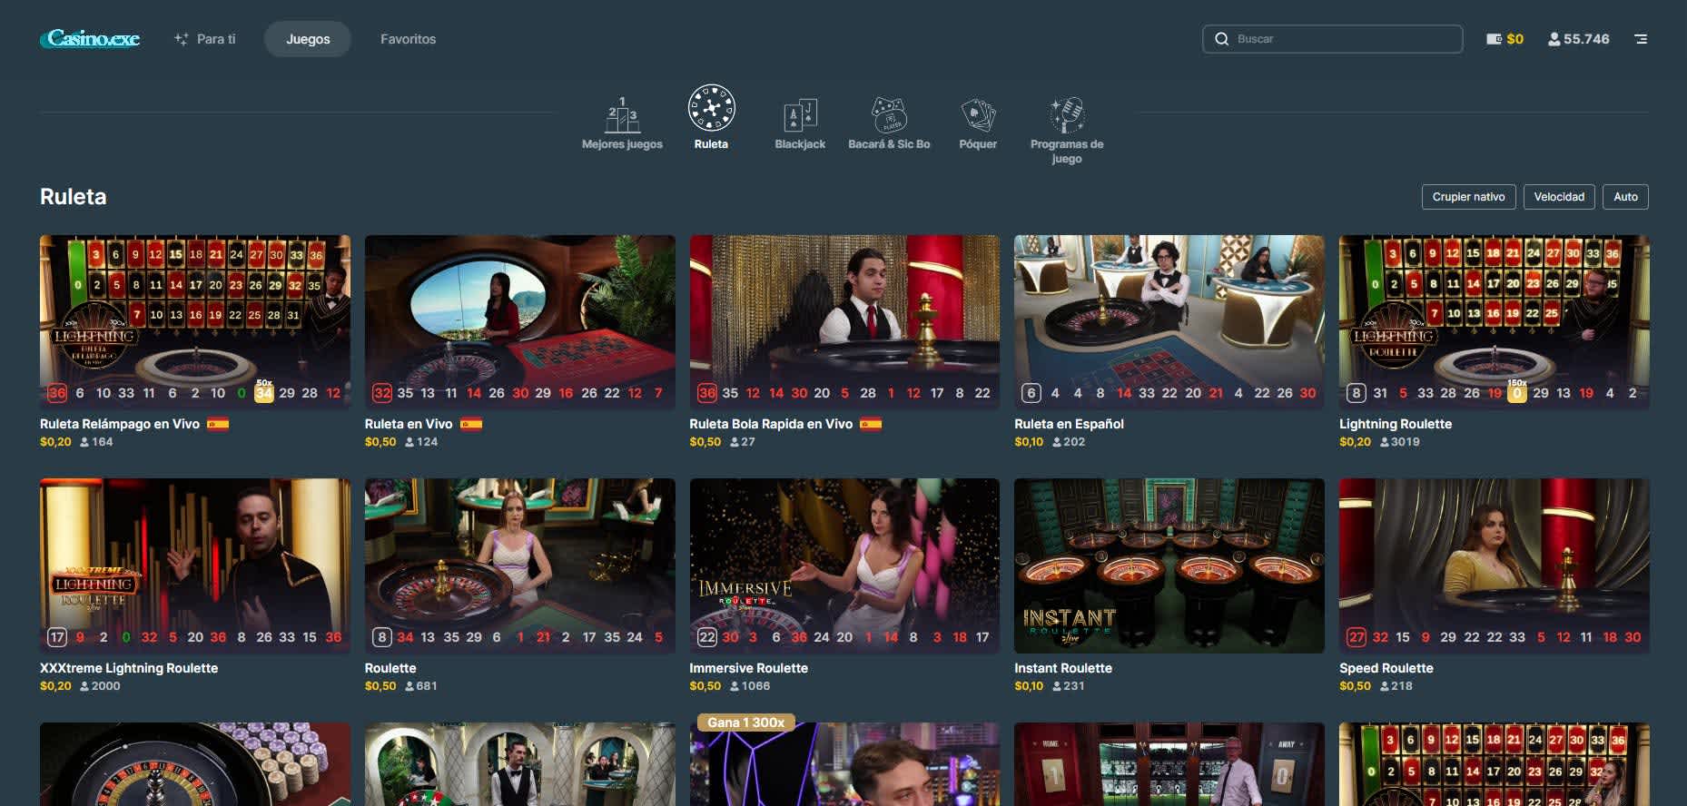Select the Mejores juegos podium icon
This screenshot has width=1687, height=806.
click(622, 115)
